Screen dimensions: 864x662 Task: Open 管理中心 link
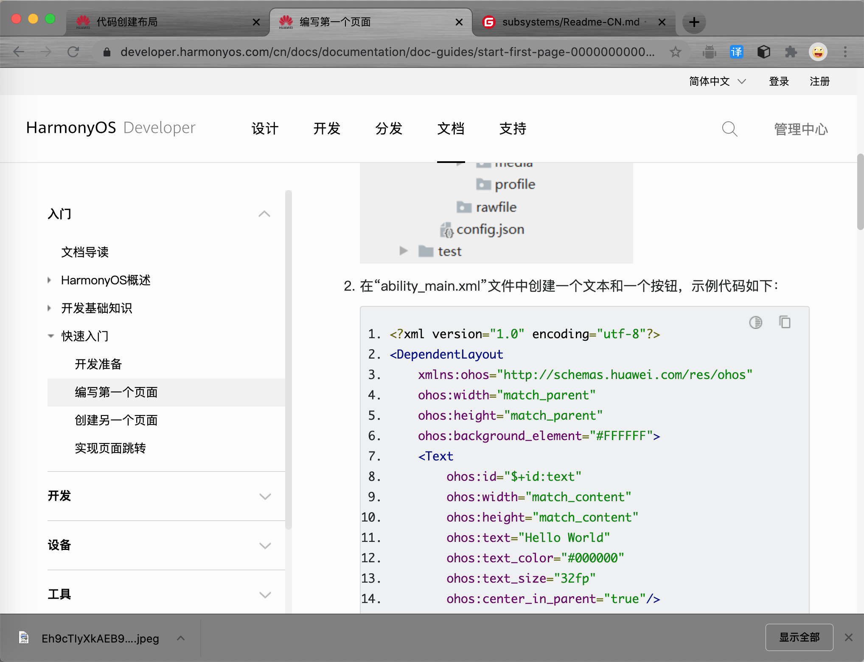pos(801,129)
